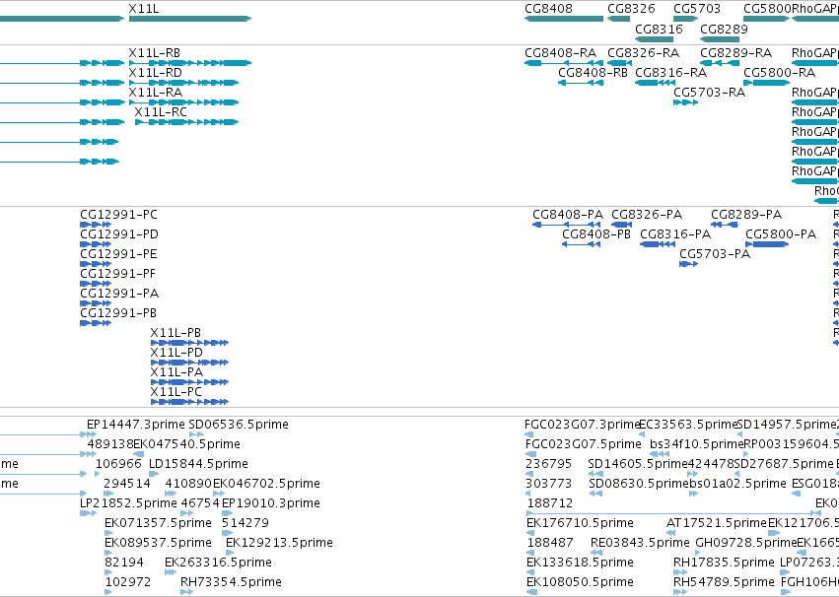This screenshot has height=597, width=839.
Task: Open the EK071357.5prime EST label
Action: coord(158,523)
